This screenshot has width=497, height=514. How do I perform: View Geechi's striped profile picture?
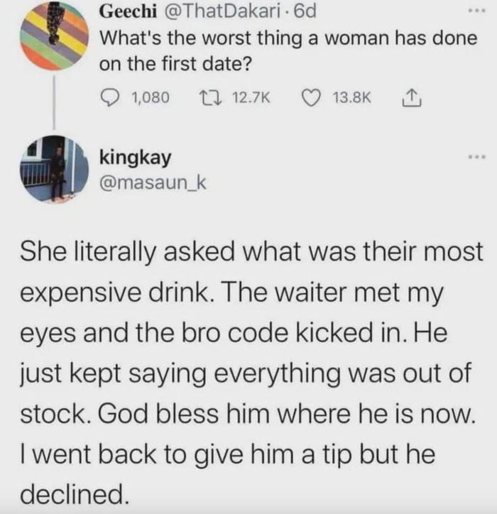click(53, 33)
